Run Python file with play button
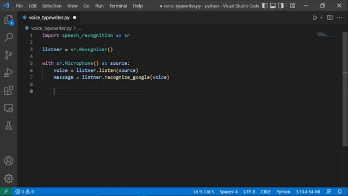This screenshot has height=196, width=348. (315, 17)
